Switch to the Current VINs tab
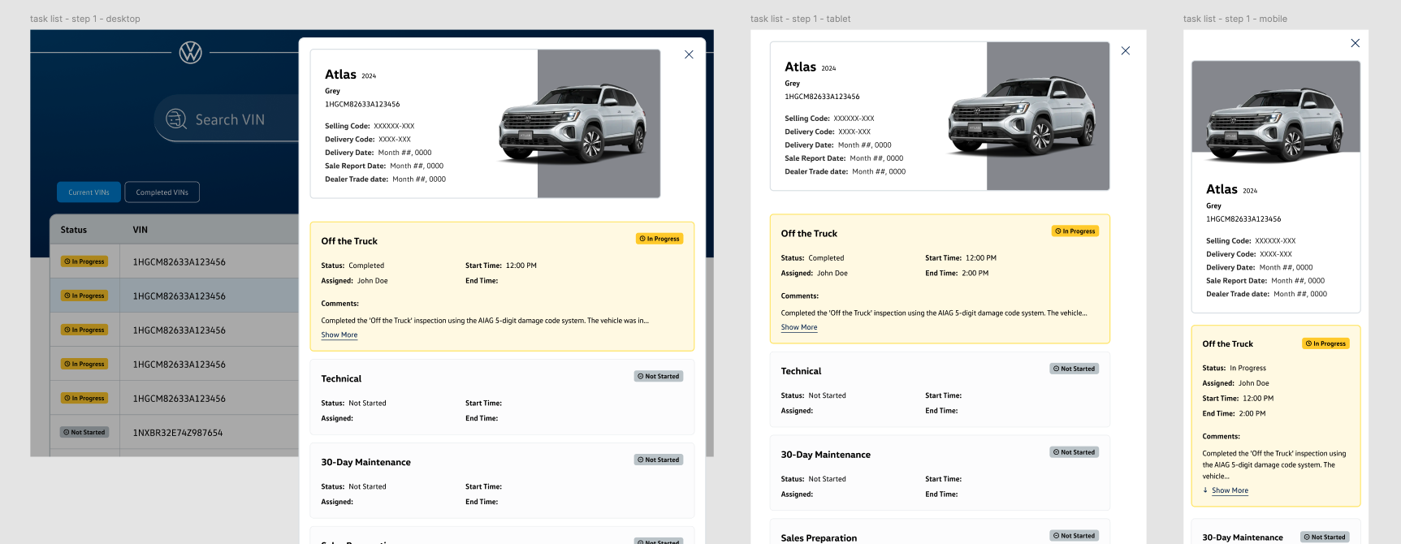The image size is (1401, 544). coord(89,192)
